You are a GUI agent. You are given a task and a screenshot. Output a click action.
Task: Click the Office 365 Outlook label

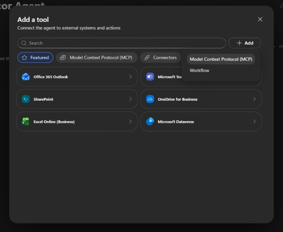coord(51,77)
